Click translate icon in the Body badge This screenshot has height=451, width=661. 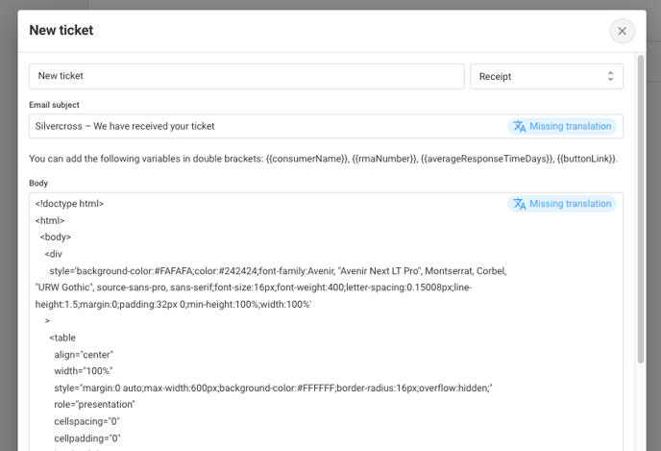(x=520, y=204)
